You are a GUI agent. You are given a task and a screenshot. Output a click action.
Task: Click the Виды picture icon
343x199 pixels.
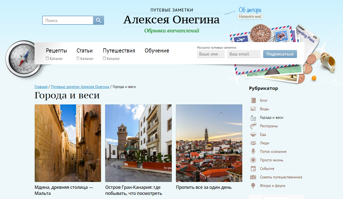pyautogui.click(x=253, y=109)
